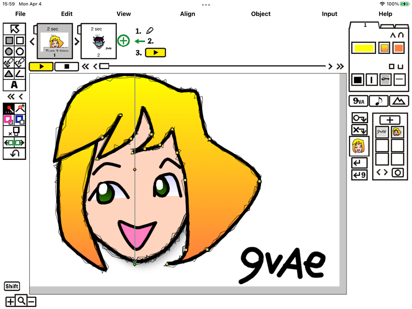
Task: Choose the open U shape option
Action: (x=400, y=66)
